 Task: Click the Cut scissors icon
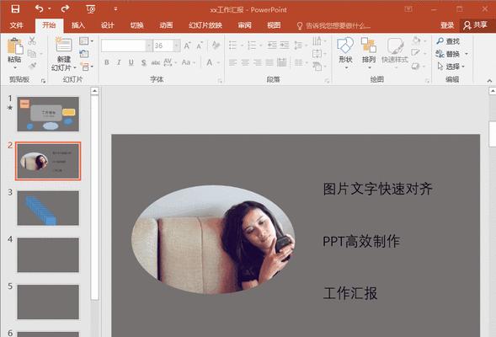click(32, 40)
